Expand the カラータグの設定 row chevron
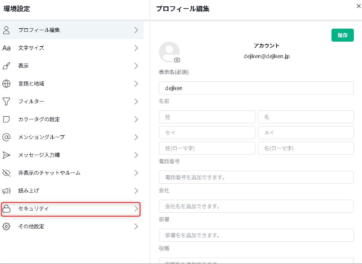 pos(136,119)
